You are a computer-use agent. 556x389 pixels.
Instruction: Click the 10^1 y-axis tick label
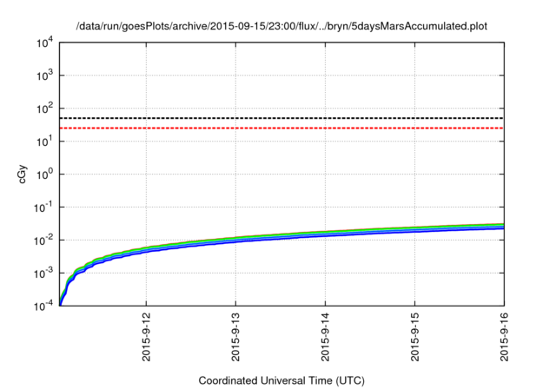pos(44,142)
